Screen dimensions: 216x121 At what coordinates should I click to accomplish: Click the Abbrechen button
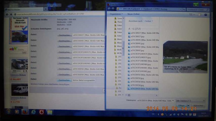pos(198,106)
